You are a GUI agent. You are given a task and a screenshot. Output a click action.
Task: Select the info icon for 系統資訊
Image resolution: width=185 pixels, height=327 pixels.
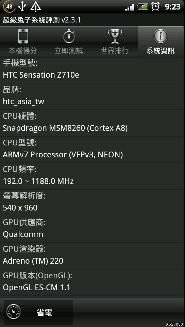click(161, 36)
